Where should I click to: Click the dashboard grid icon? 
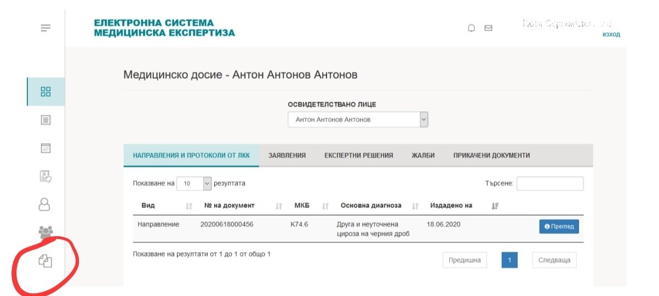tap(46, 92)
